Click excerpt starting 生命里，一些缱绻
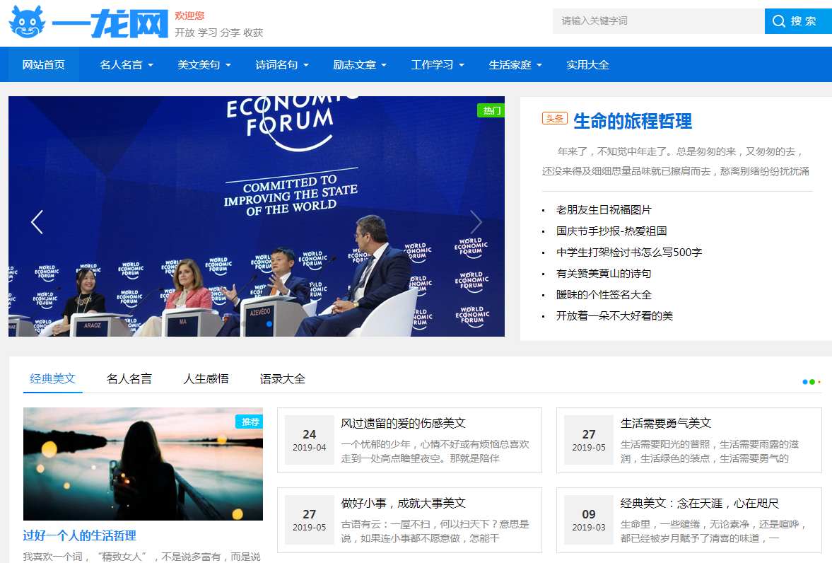Viewport: 832px width, 563px height. 714,531
